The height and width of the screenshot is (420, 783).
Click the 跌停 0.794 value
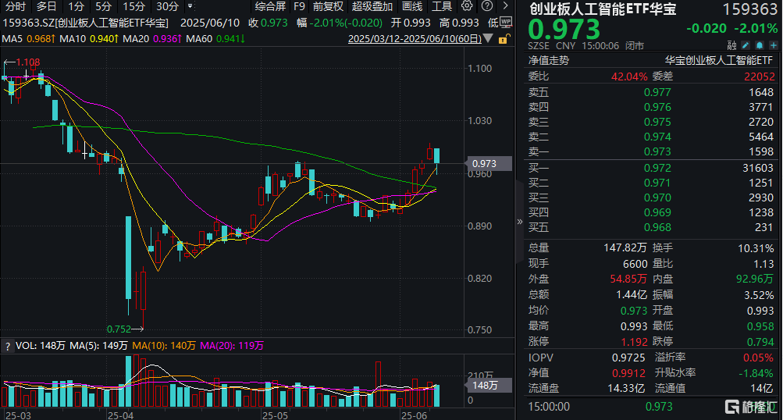point(760,342)
